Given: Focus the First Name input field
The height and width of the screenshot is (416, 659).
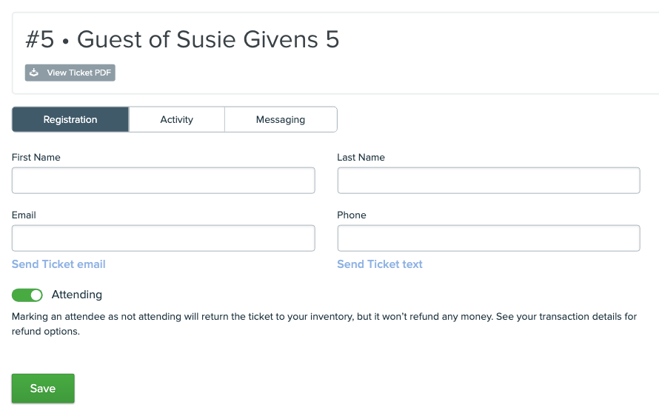Looking at the screenshot, I should 163,181.
